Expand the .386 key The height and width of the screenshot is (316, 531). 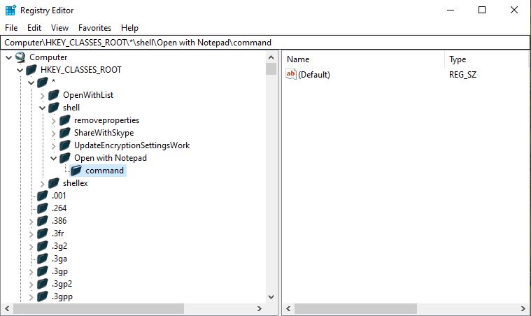(31, 221)
